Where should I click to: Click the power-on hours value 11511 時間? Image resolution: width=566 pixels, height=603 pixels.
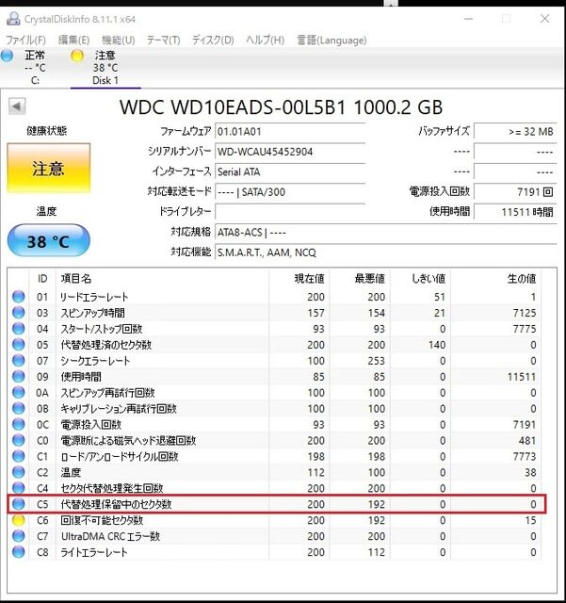[x=515, y=211]
